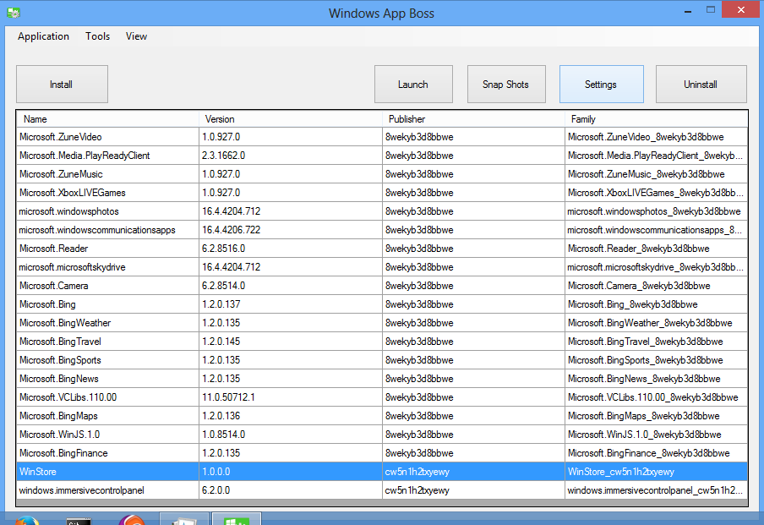764x525 pixels.
Task: Open the Application menu
Action: [x=43, y=36]
